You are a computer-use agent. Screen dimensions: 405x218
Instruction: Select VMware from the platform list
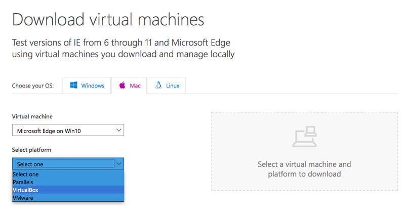(x=24, y=197)
